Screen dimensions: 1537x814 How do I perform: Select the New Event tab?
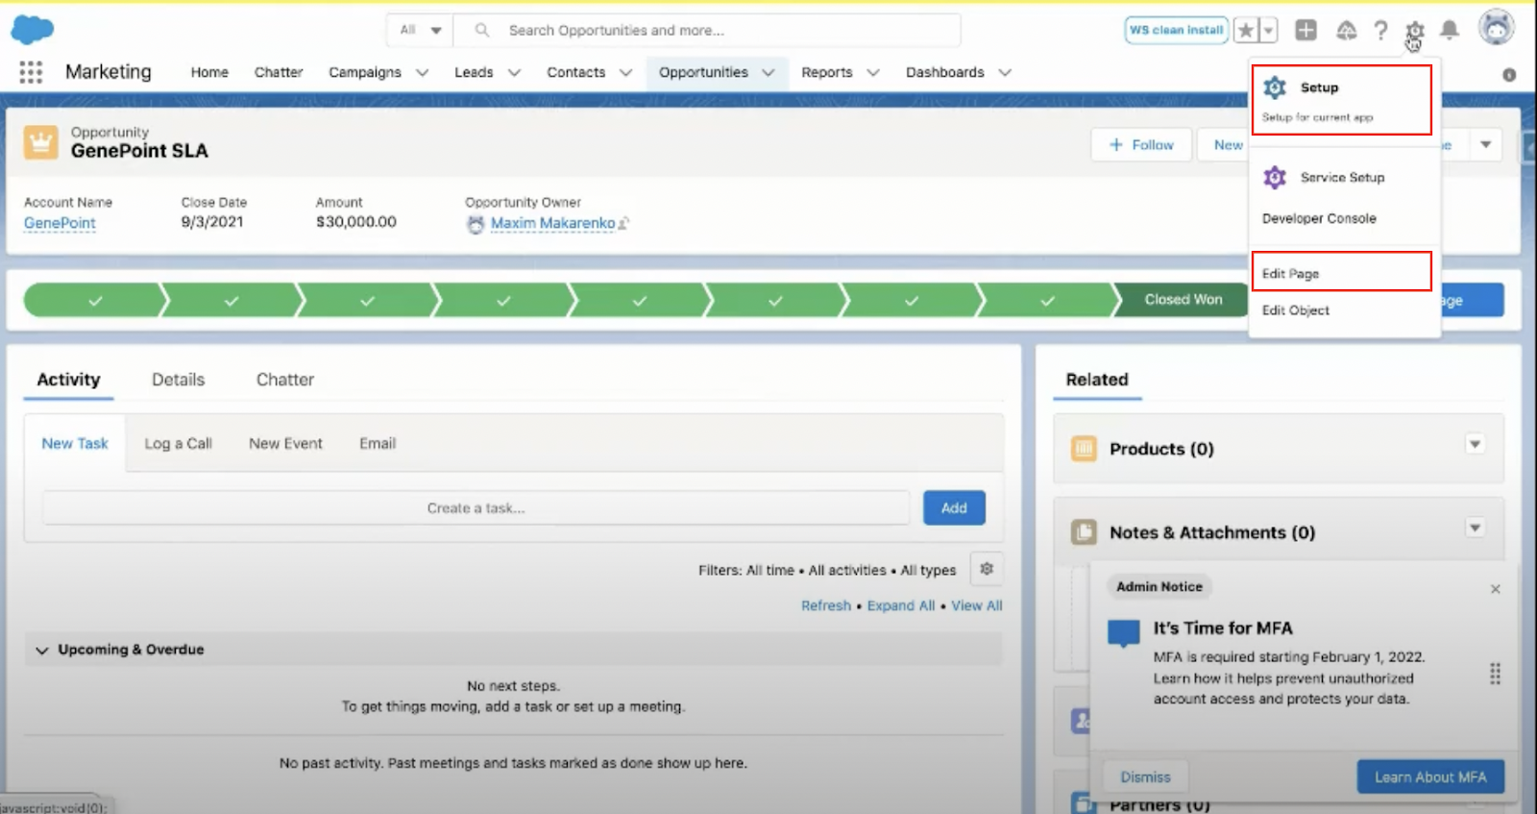pyautogui.click(x=285, y=443)
